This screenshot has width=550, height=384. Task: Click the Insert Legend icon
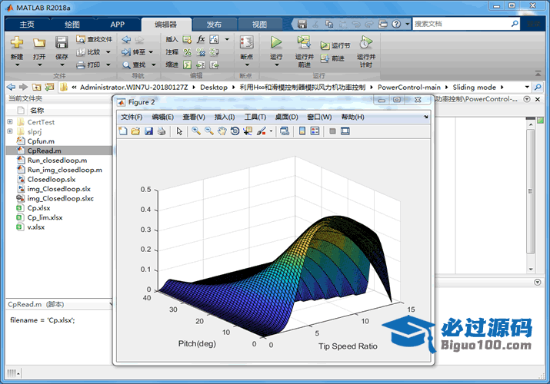click(315, 131)
